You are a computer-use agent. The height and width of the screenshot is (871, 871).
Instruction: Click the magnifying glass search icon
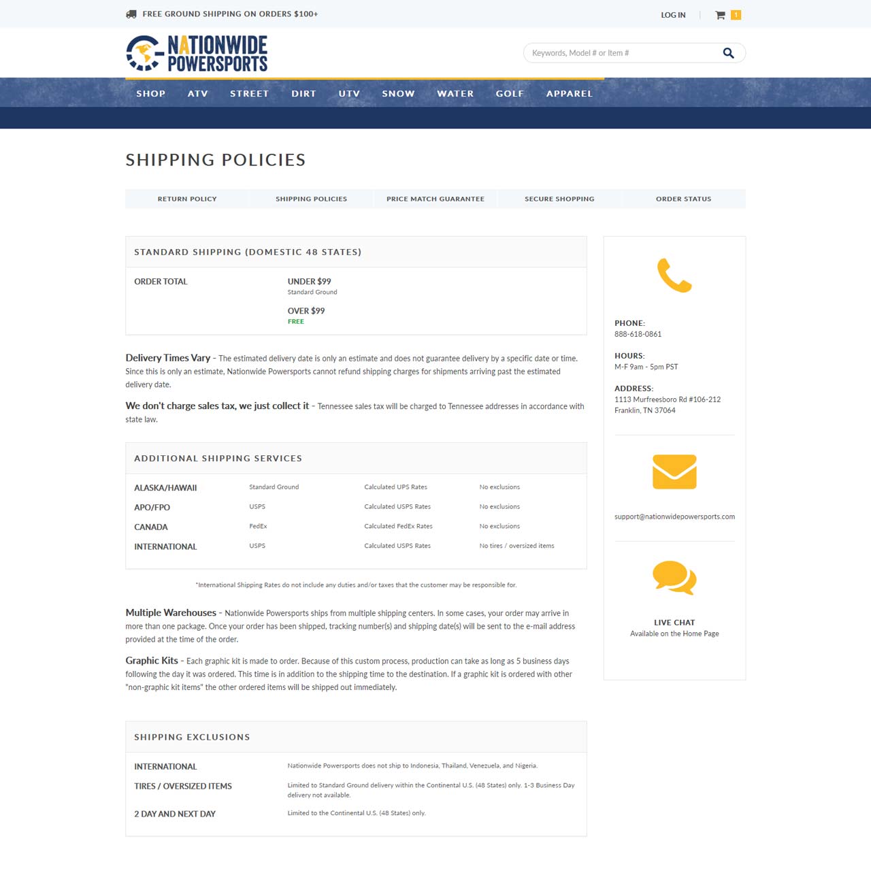point(728,53)
